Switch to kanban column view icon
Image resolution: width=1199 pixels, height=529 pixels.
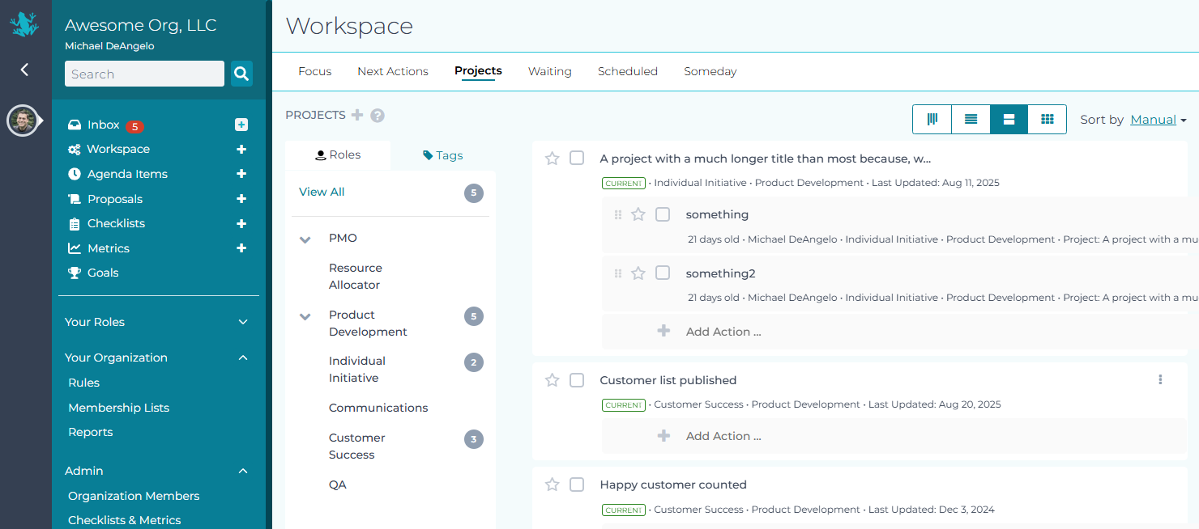(x=932, y=120)
